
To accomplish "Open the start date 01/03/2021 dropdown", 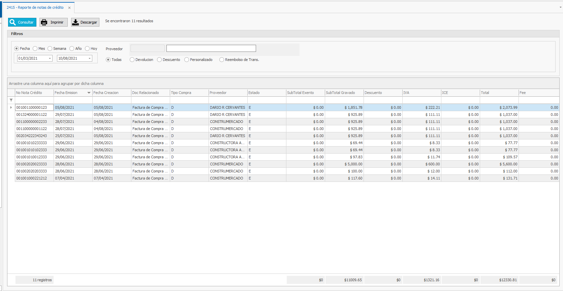I will click(50, 58).
